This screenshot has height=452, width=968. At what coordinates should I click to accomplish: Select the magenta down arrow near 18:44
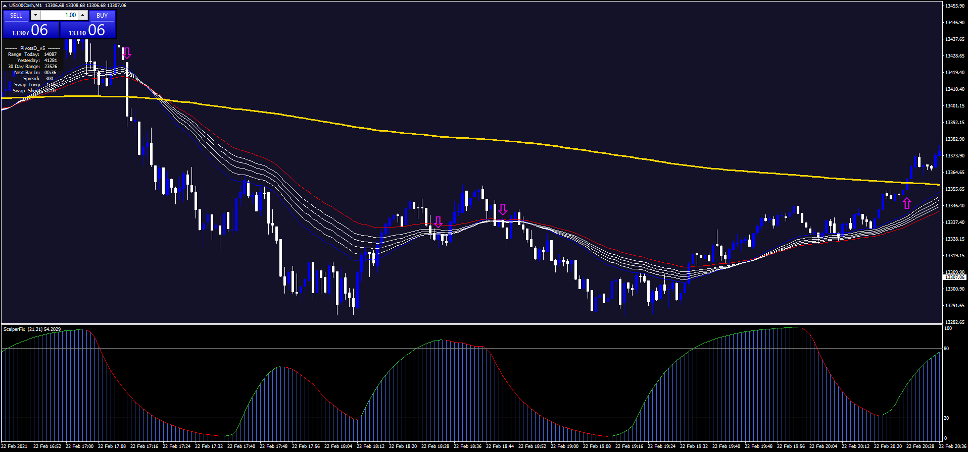[502, 209]
